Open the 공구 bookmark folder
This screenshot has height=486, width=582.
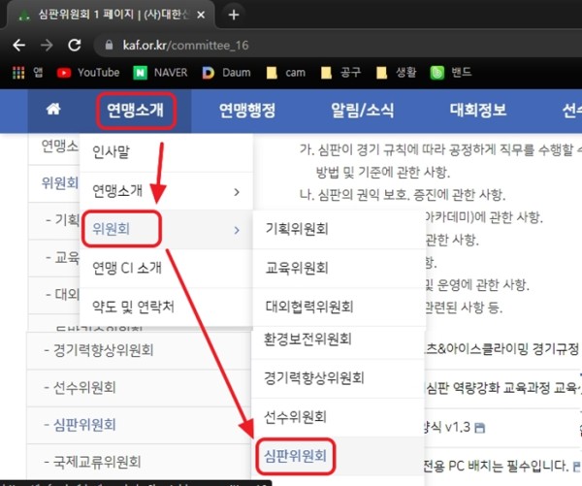[x=340, y=73]
